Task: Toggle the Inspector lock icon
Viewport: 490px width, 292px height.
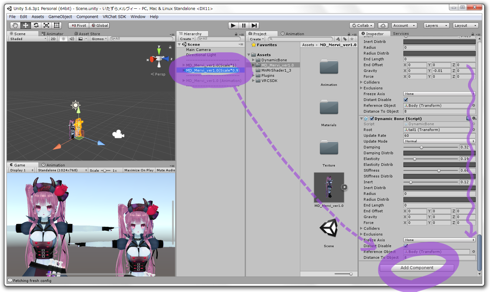Action: point(473,34)
